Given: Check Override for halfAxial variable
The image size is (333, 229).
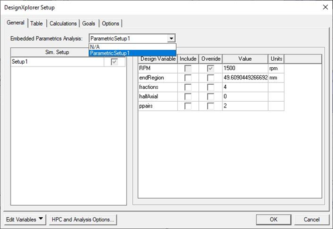Looking at the screenshot, I should (211, 97).
